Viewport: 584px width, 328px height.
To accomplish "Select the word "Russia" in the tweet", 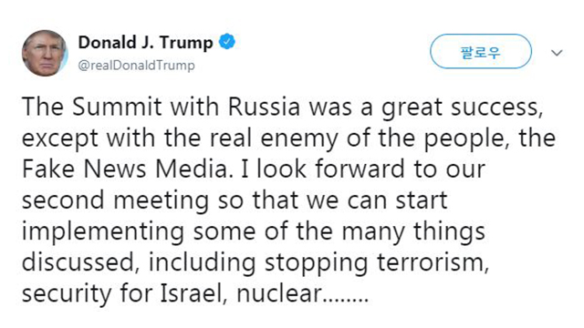I will 264,108.
